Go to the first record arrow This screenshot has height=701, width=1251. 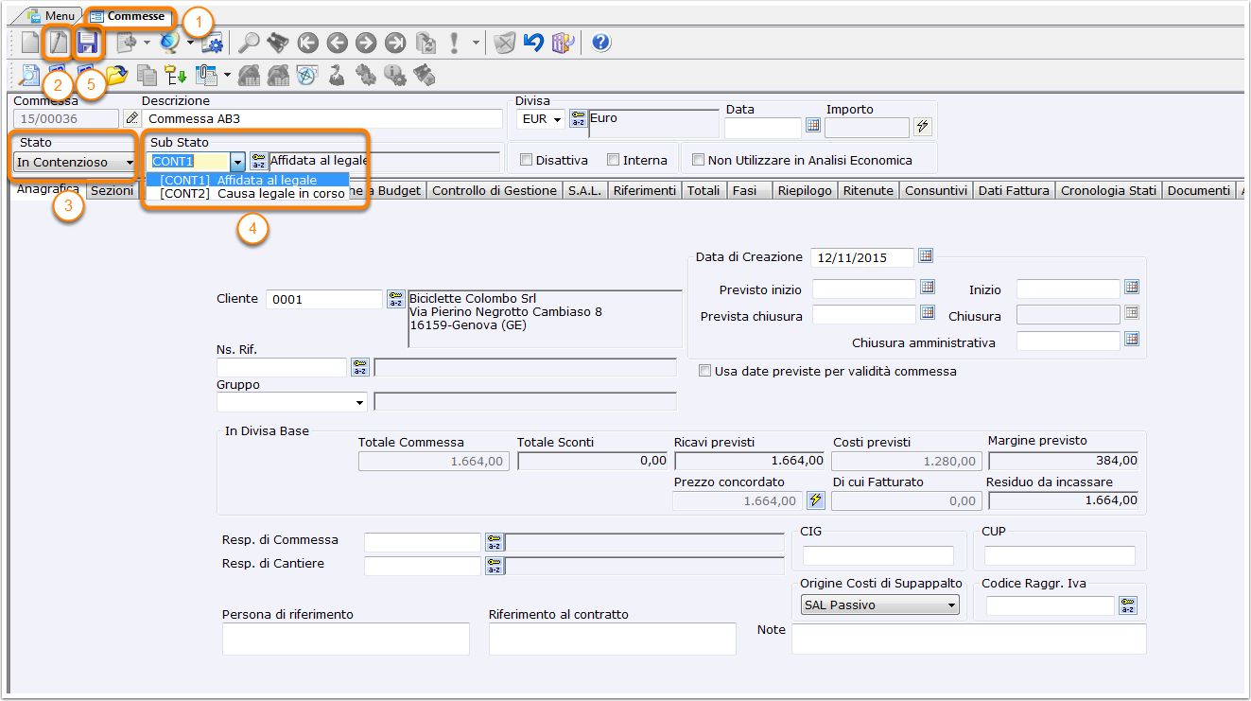307,43
